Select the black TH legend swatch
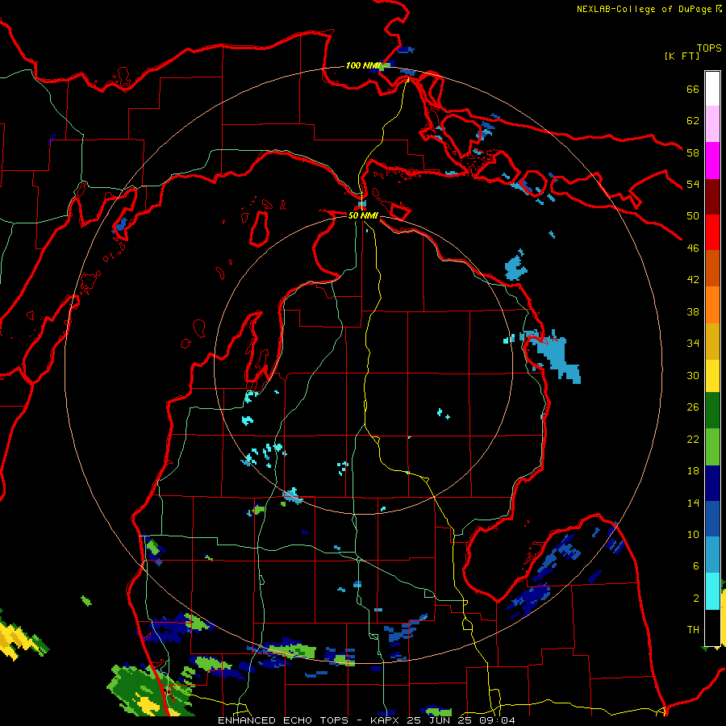Screen dimensions: 726x726 point(712,628)
